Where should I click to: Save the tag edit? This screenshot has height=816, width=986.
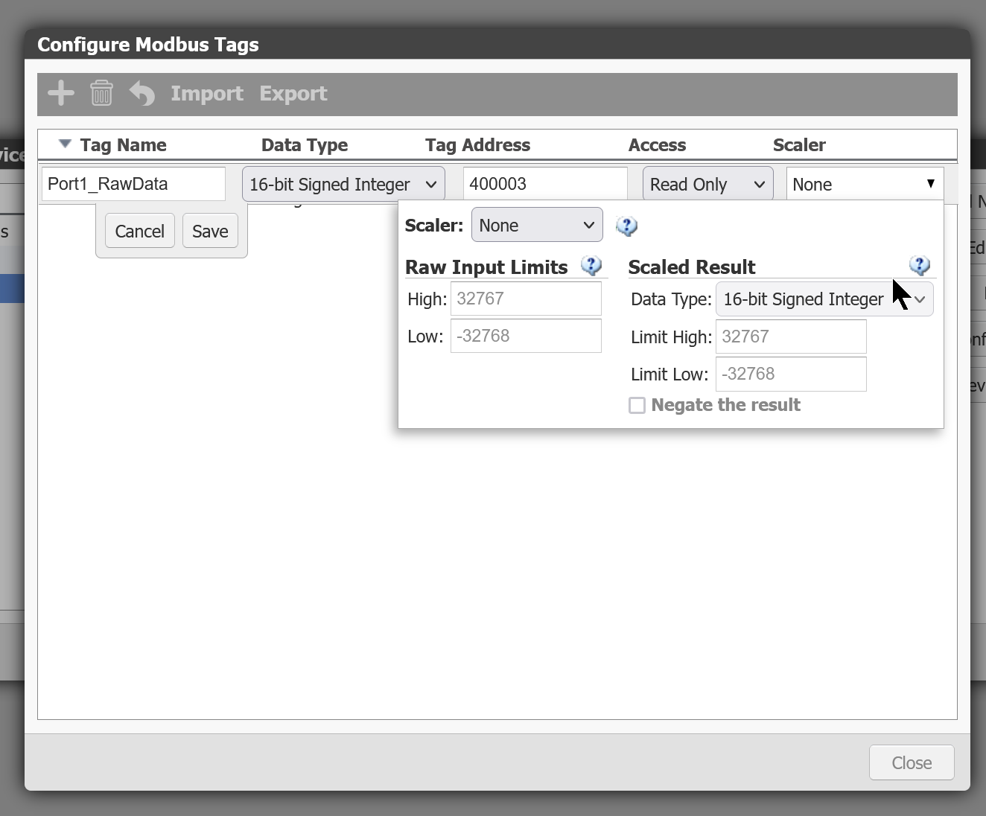point(210,231)
